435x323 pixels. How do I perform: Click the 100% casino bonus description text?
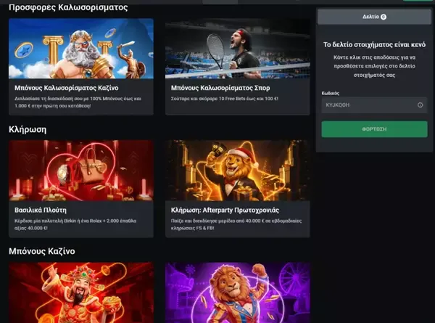(78, 102)
